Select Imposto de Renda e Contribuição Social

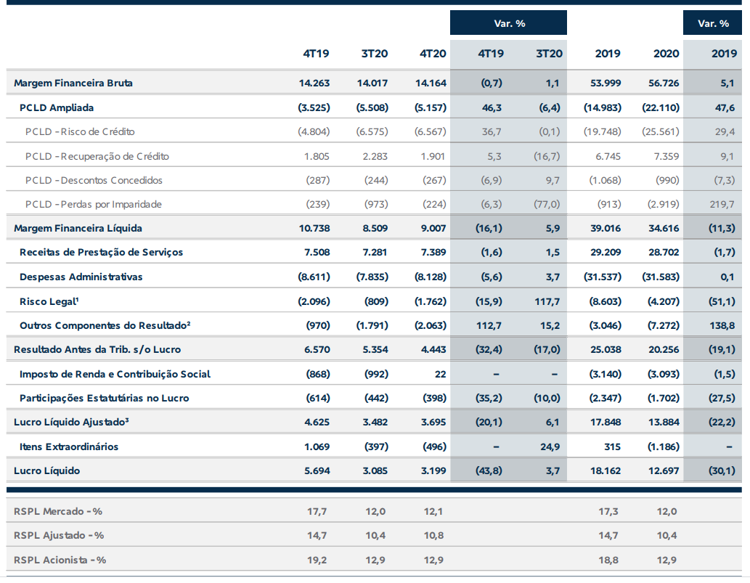(x=115, y=374)
